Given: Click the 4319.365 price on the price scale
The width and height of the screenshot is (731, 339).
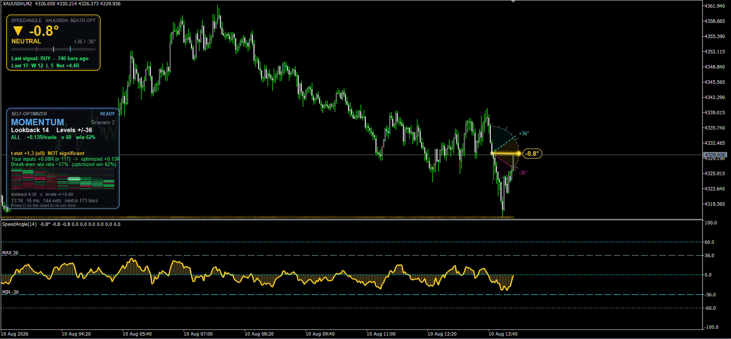Looking at the screenshot, I should [x=715, y=204].
